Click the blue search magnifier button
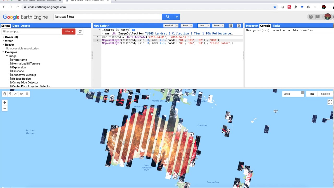The height and width of the screenshot is (188, 334). tap(168, 17)
